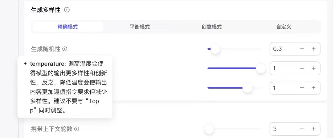Click the 携带上下文轮数 slider handle
333x138 pixels.
coord(209,129)
